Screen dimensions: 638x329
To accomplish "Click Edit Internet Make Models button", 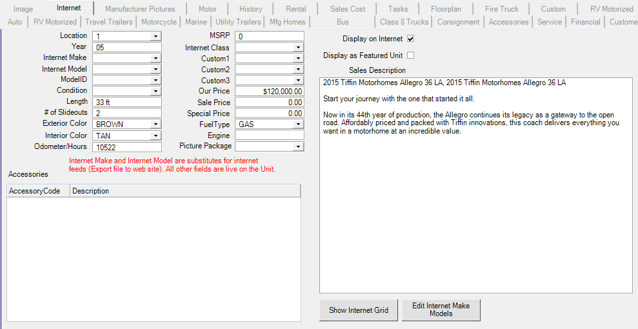I will [x=441, y=310].
